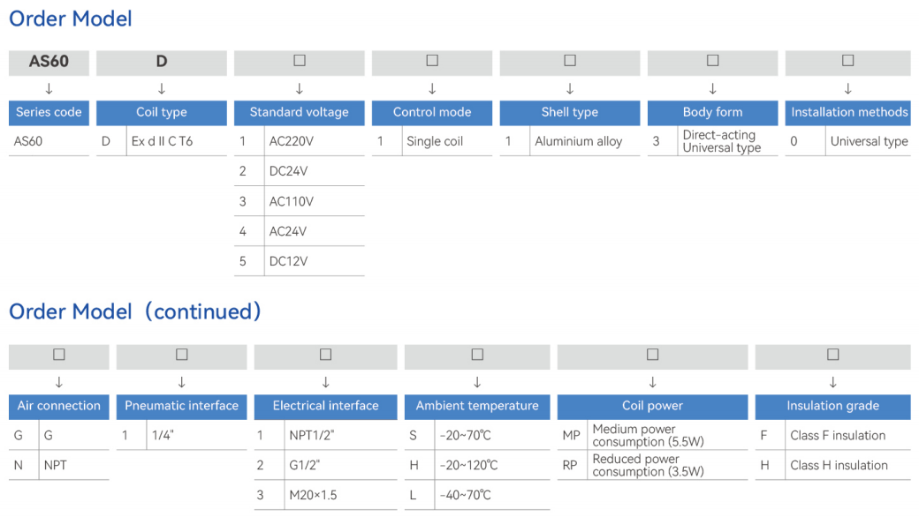The image size is (919, 517).
Task: Select the Ambient temperature header
Action: coord(477,406)
